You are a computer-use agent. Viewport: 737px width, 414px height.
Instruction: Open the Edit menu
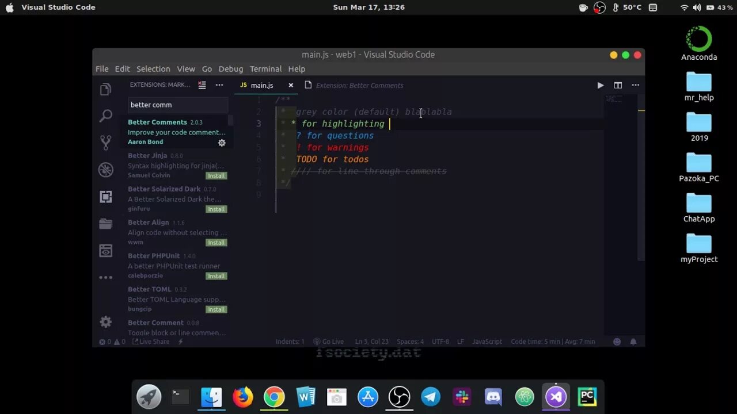click(x=123, y=68)
